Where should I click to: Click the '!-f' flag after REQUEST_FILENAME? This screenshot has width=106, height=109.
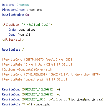[58, 89]
